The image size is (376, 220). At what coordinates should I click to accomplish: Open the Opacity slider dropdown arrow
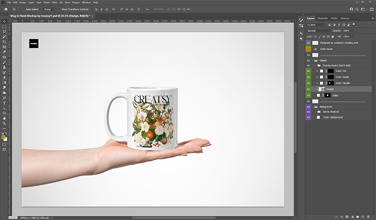[x=353, y=31]
